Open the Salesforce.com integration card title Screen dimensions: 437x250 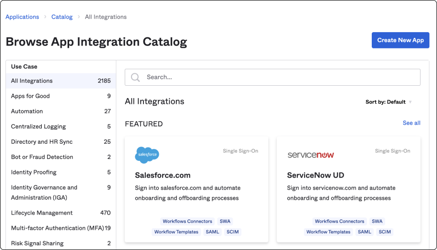point(163,175)
